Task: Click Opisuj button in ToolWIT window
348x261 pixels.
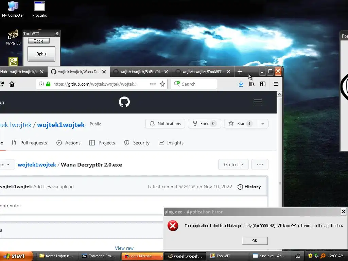Action: (41, 54)
